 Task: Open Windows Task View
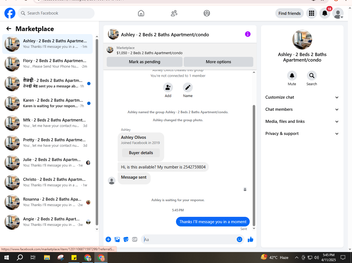tap(33, 258)
